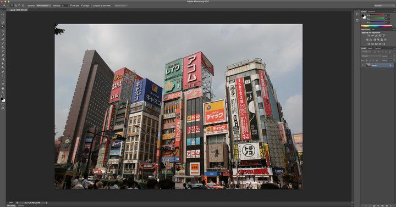Select the Magic Wand tool
The width and height of the screenshot is (396, 207).
pyautogui.click(x=3, y=27)
